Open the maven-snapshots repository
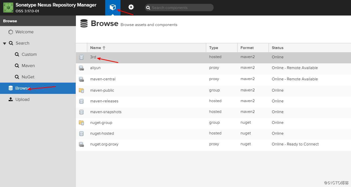The width and height of the screenshot is (351, 187). pyautogui.click(x=106, y=112)
